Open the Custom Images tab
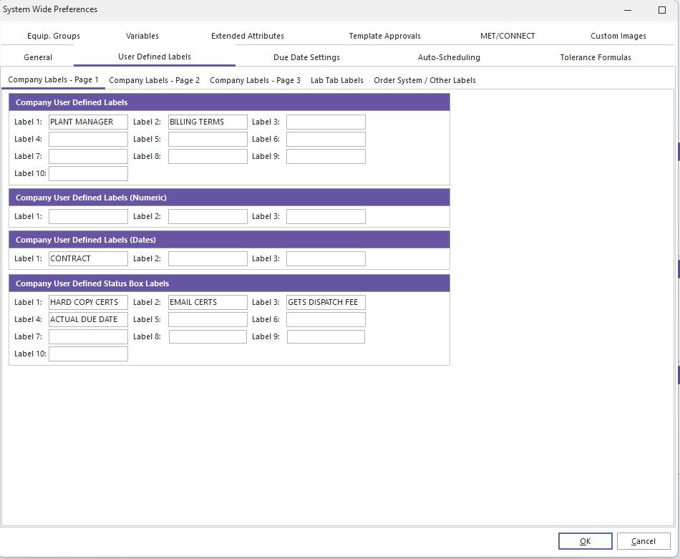This screenshot has height=559, width=680. [x=618, y=36]
